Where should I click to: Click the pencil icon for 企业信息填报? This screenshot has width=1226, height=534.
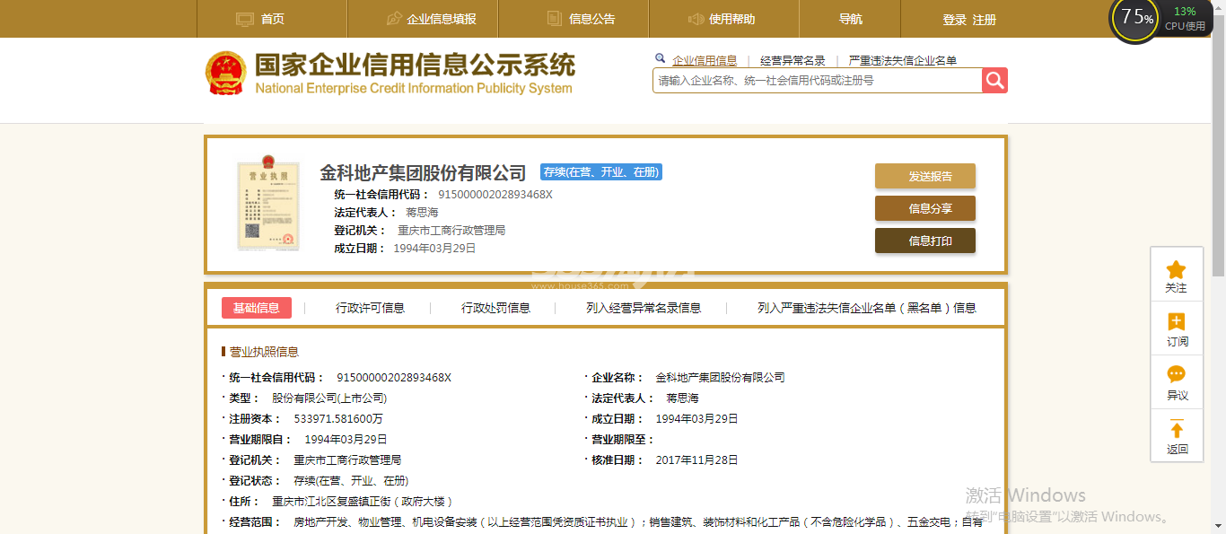[x=393, y=19]
